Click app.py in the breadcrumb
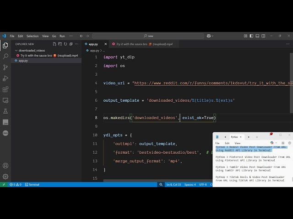Image resolution: width=293 pixels, height=219 pixels. [x=95, y=51]
